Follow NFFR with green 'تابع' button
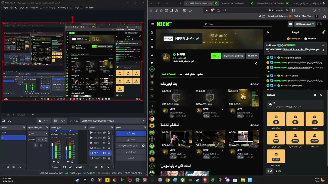 click(x=216, y=56)
